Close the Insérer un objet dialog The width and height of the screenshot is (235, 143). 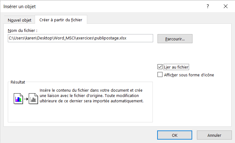226,6
